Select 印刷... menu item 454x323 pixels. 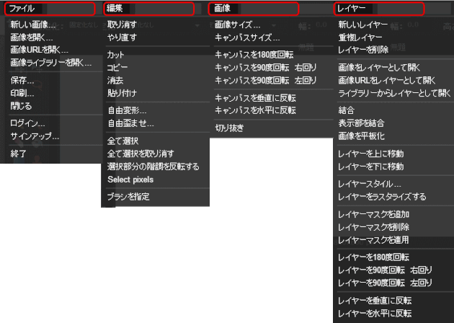[x=22, y=93]
